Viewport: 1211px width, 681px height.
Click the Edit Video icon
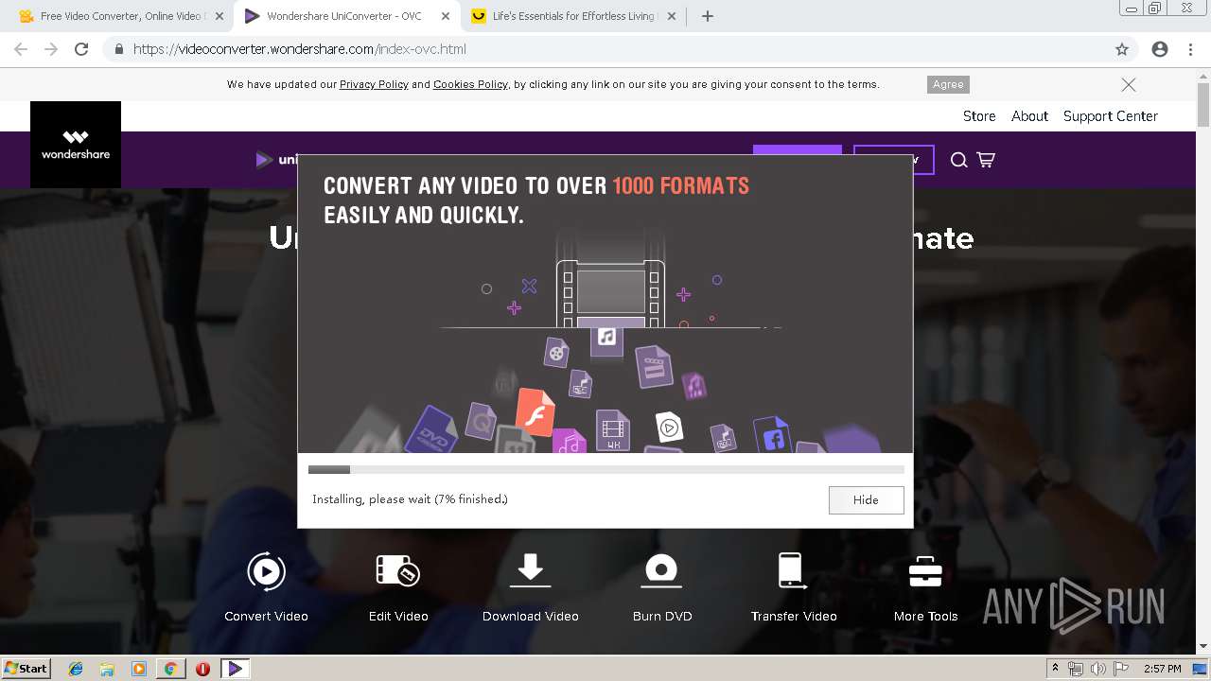pyautogui.click(x=398, y=571)
